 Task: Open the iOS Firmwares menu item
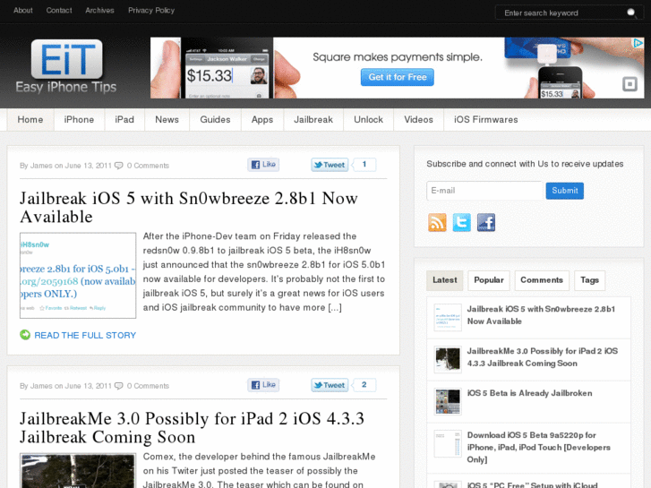point(485,120)
